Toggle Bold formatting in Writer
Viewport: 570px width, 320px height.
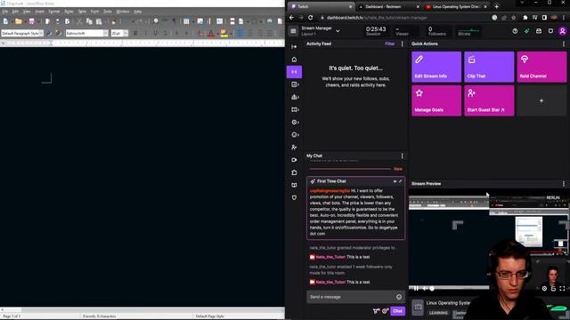(135, 34)
